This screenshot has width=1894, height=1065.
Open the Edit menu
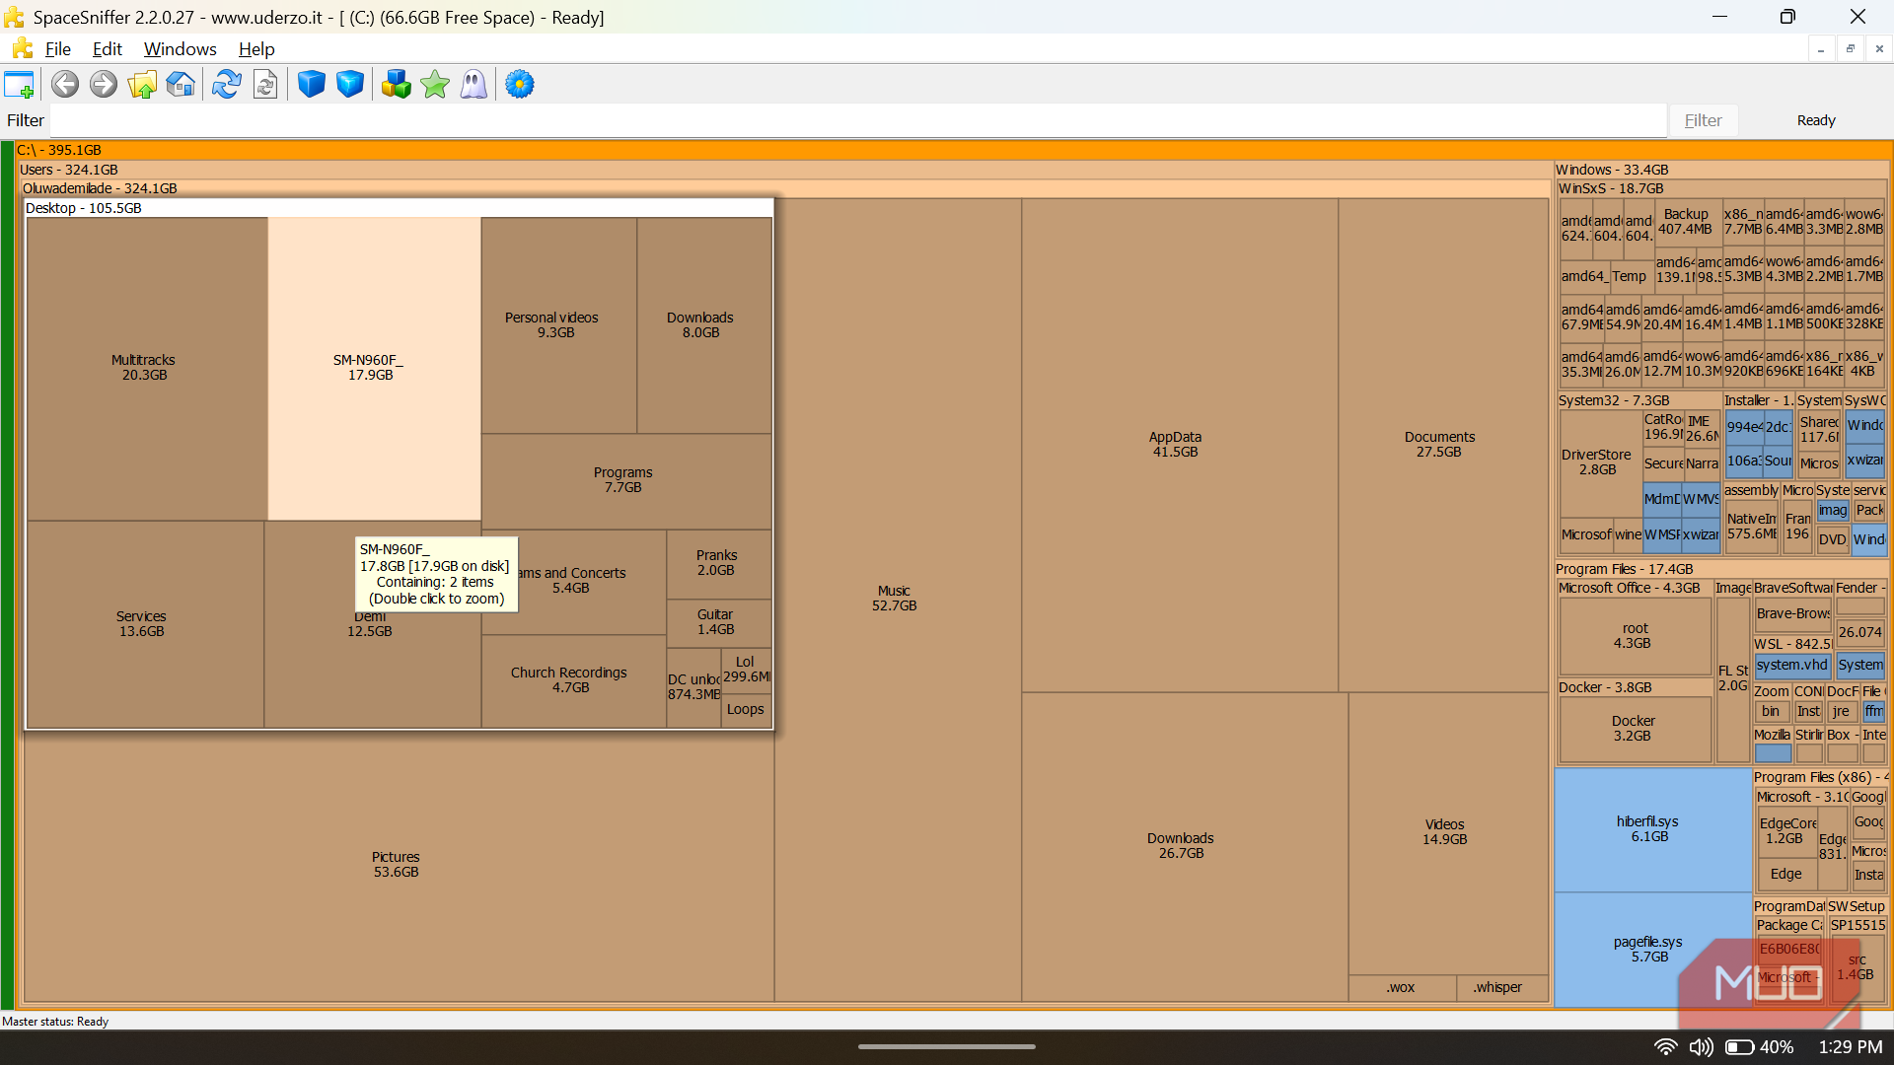(x=107, y=49)
